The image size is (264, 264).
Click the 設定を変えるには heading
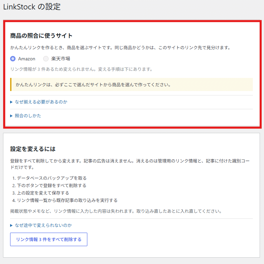point(33,149)
